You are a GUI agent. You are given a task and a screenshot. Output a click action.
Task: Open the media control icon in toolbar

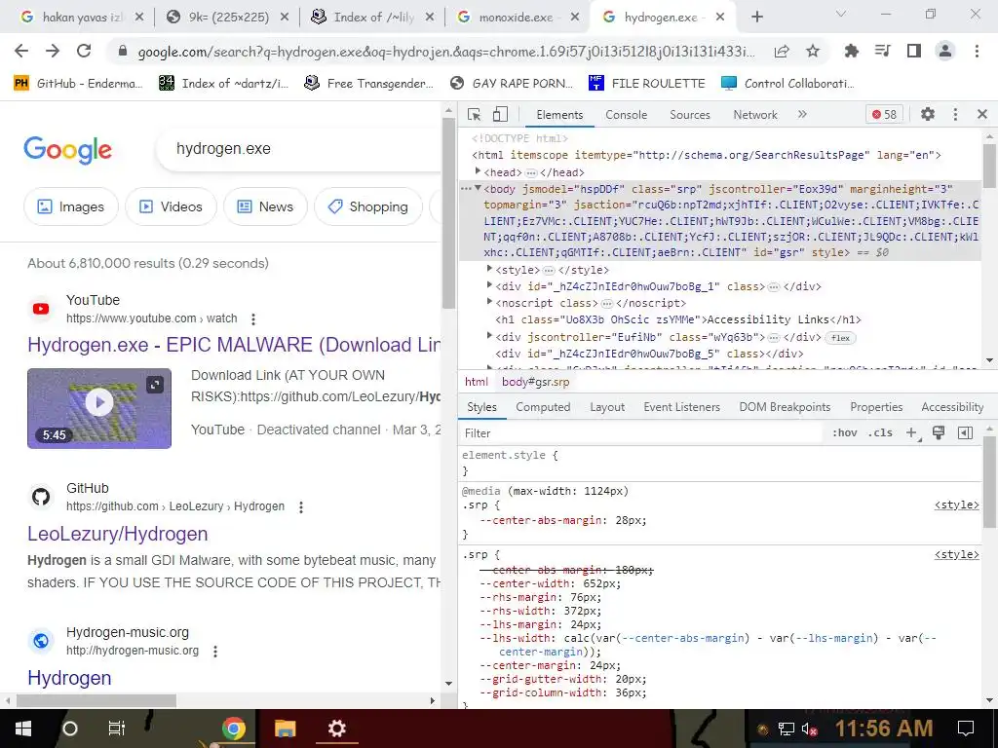(x=882, y=51)
